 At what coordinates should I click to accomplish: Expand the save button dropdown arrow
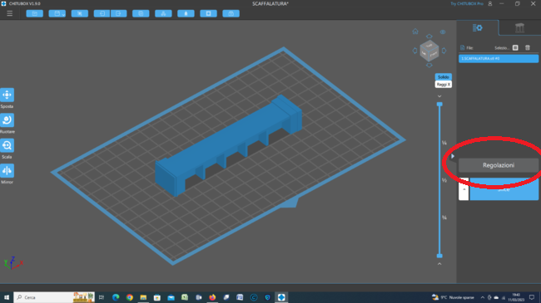63,14
